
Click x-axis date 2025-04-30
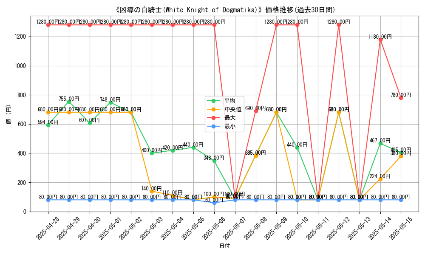[89, 228]
